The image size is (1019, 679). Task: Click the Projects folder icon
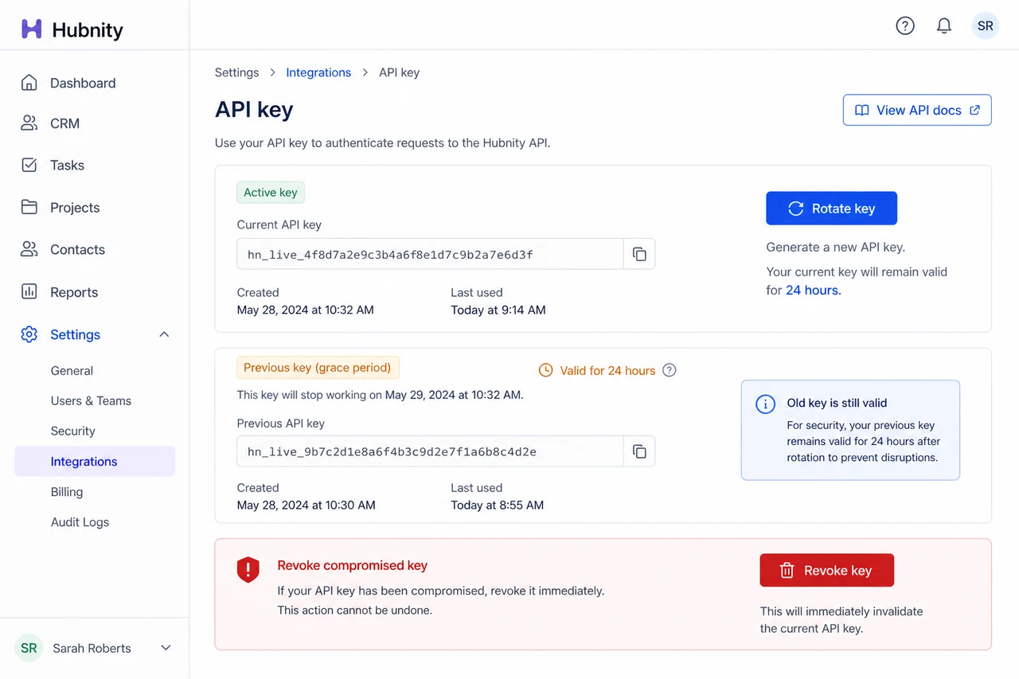(x=29, y=207)
